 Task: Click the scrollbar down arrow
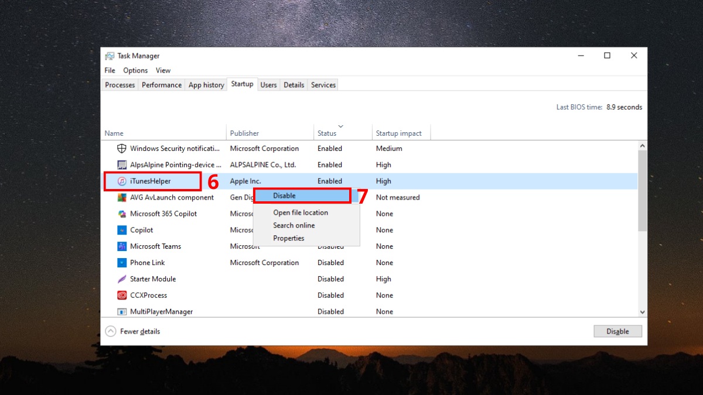[x=642, y=312]
